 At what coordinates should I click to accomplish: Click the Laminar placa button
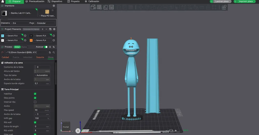click(x=222, y=2)
